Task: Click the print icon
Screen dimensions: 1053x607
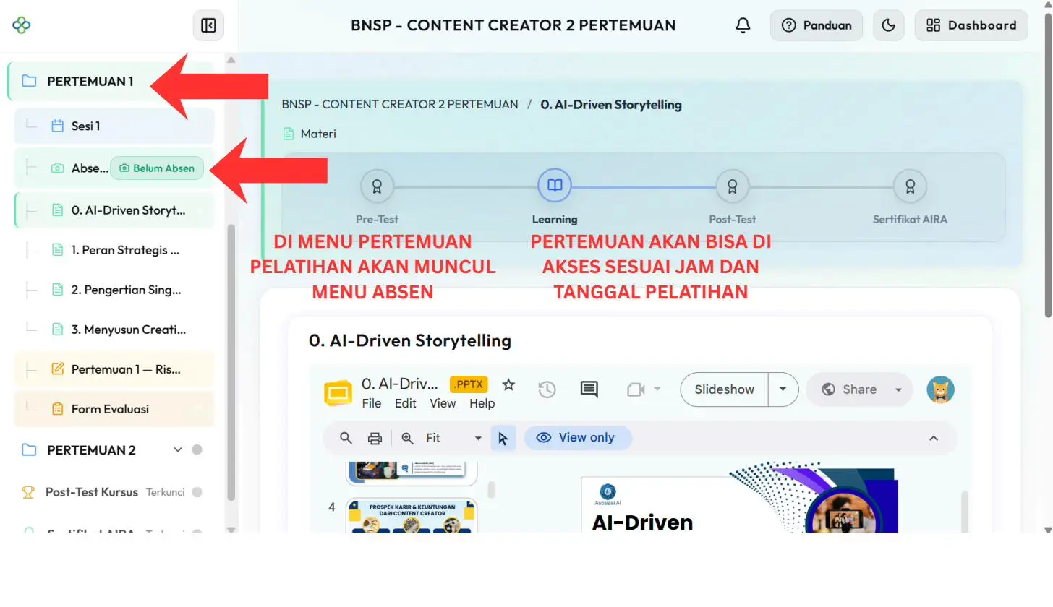Action: pyautogui.click(x=375, y=438)
